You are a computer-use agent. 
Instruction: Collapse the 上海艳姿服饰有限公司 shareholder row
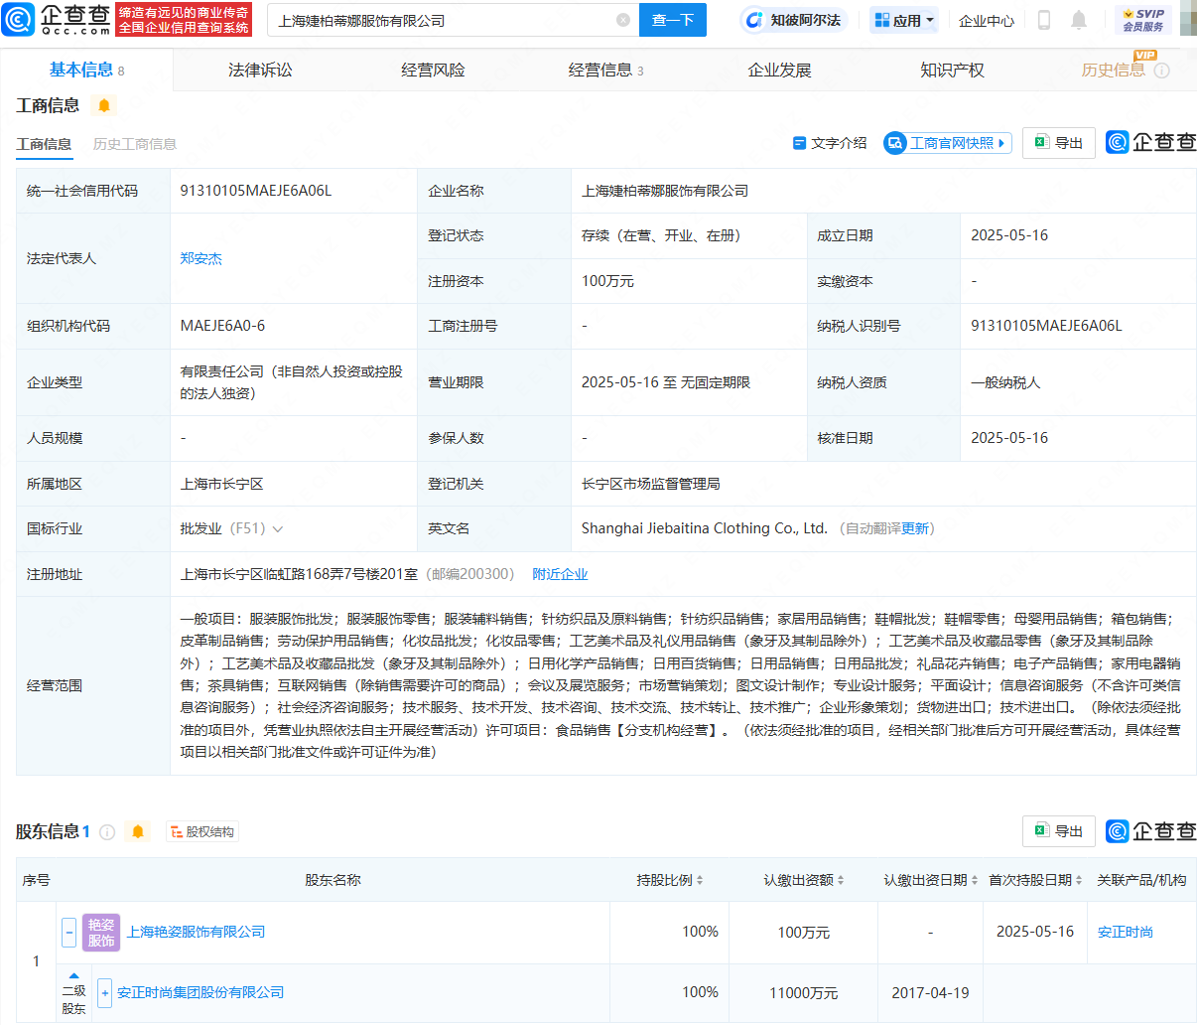tap(69, 932)
